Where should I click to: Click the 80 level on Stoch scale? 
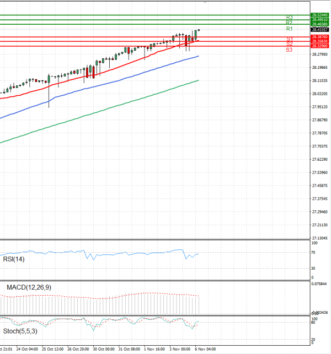click(x=313, y=323)
